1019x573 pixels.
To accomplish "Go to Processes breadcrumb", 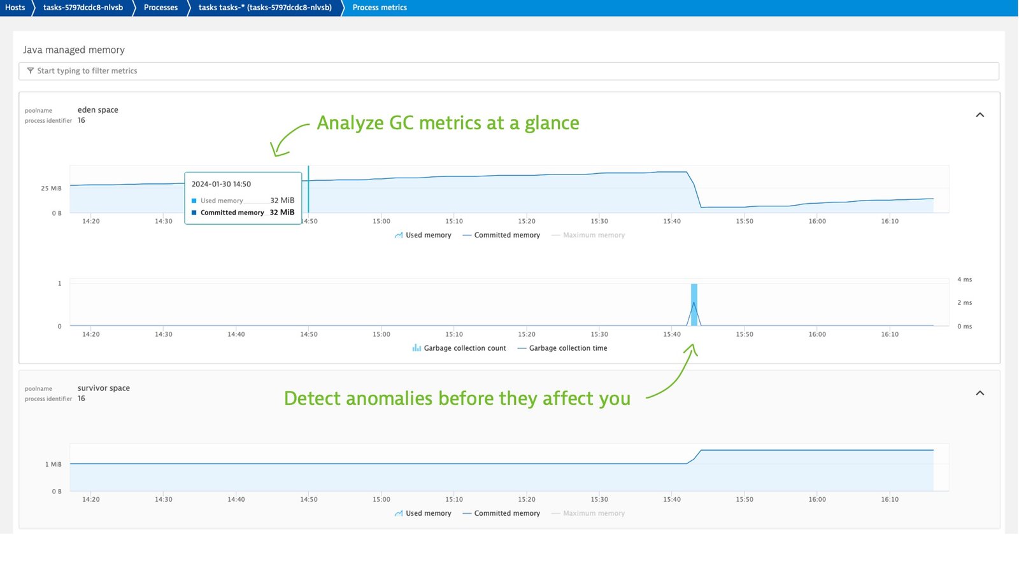I will 160,8.
